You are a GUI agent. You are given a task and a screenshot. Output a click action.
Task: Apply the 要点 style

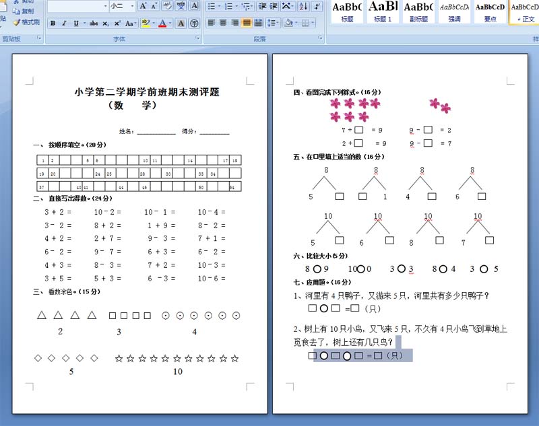coord(490,12)
